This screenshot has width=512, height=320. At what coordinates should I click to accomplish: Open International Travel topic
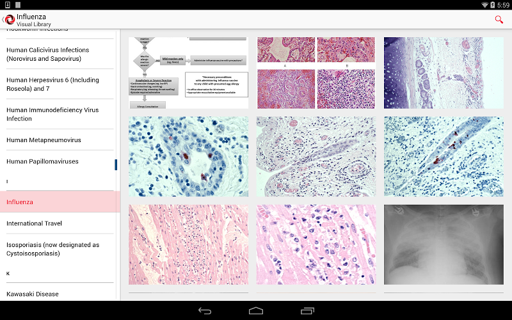coord(60,223)
